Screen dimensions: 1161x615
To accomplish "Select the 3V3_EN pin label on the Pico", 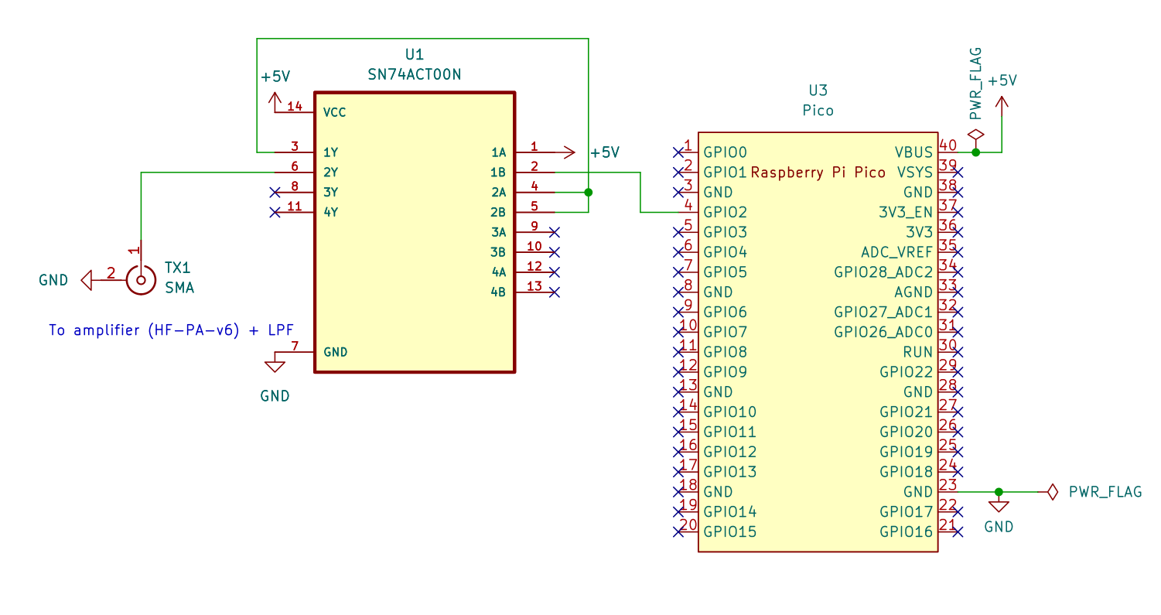I will point(907,212).
